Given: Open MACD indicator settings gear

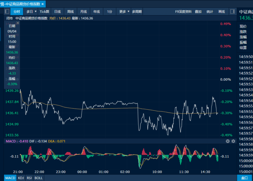Looking at the screenshot, I should coord(233,141).
